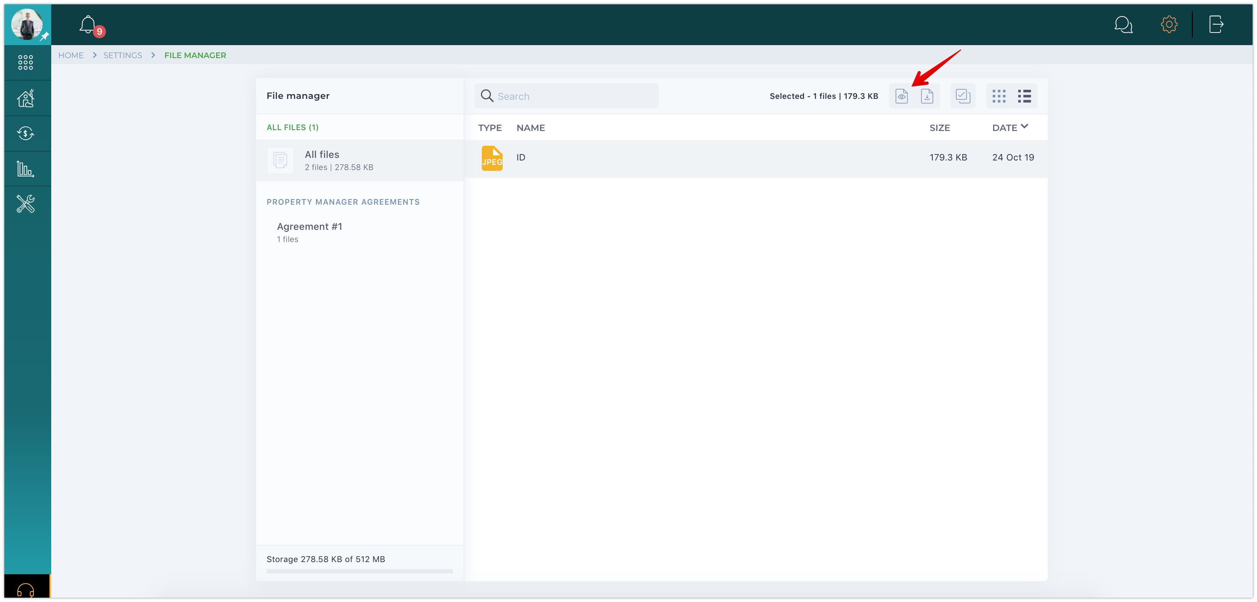The image size is (1257, 602).
Task: Open the support headset icon
Action: [x=25, y=590]
